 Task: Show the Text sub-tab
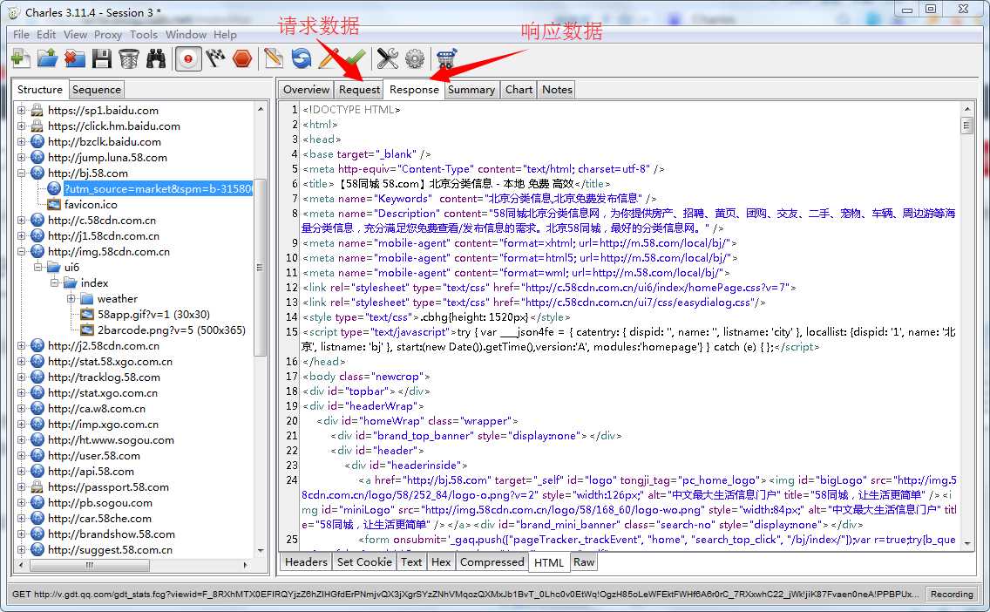pyautogui.click(x=411, y=562)
